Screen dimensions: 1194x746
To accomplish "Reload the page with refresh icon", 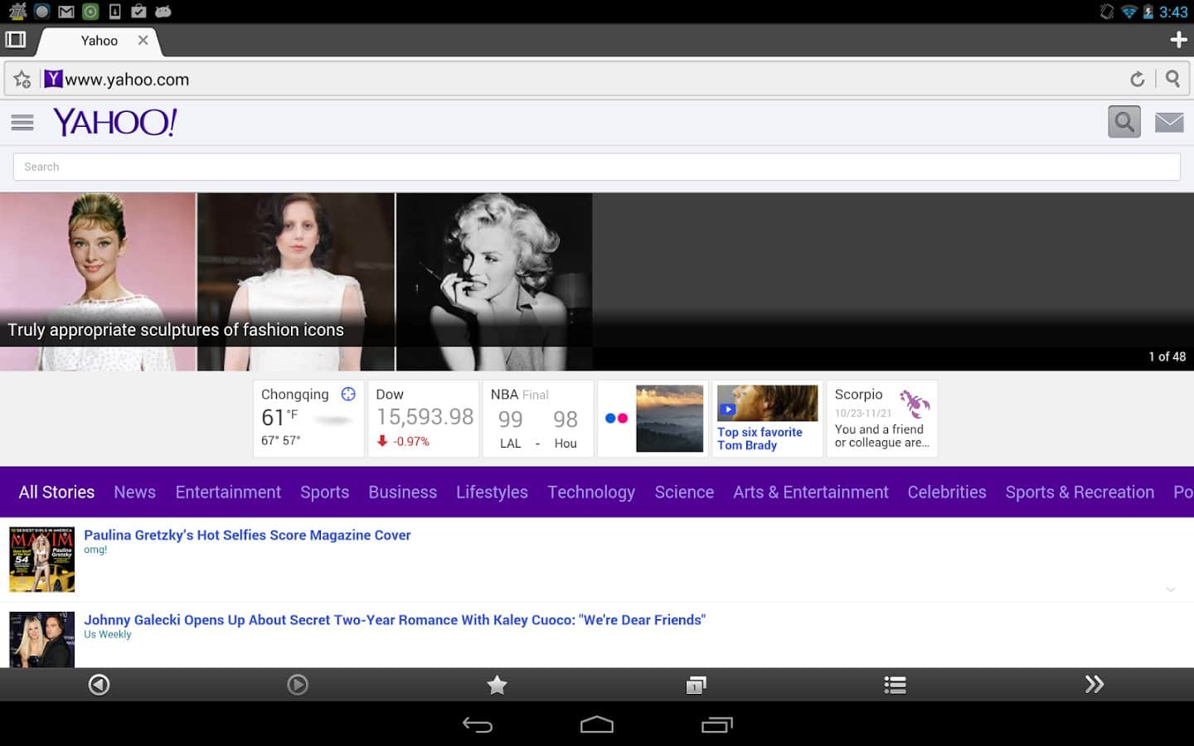I will pyautogui.click(x=1137, y=80).
